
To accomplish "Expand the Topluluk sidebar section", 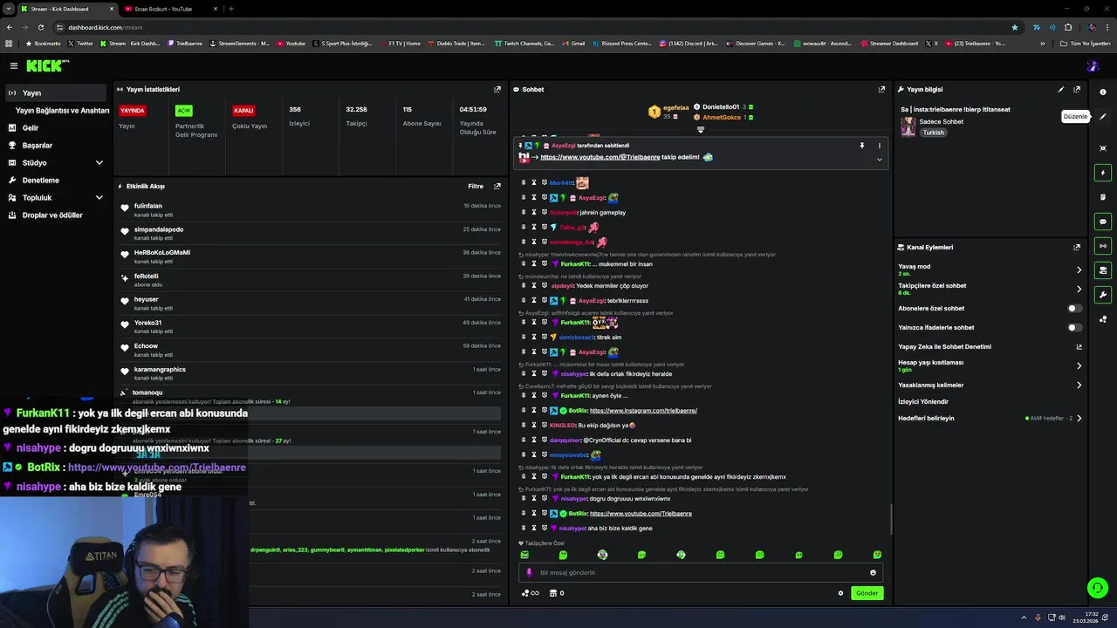I will [x=99, y=197].
